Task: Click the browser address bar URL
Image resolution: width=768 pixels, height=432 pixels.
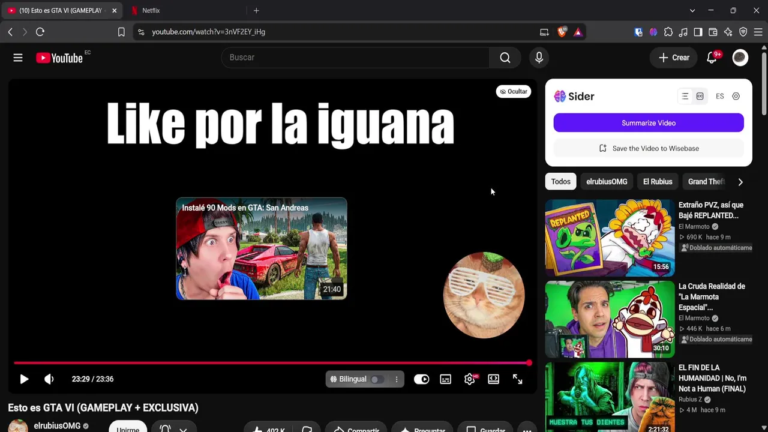Action: point(209,32)
